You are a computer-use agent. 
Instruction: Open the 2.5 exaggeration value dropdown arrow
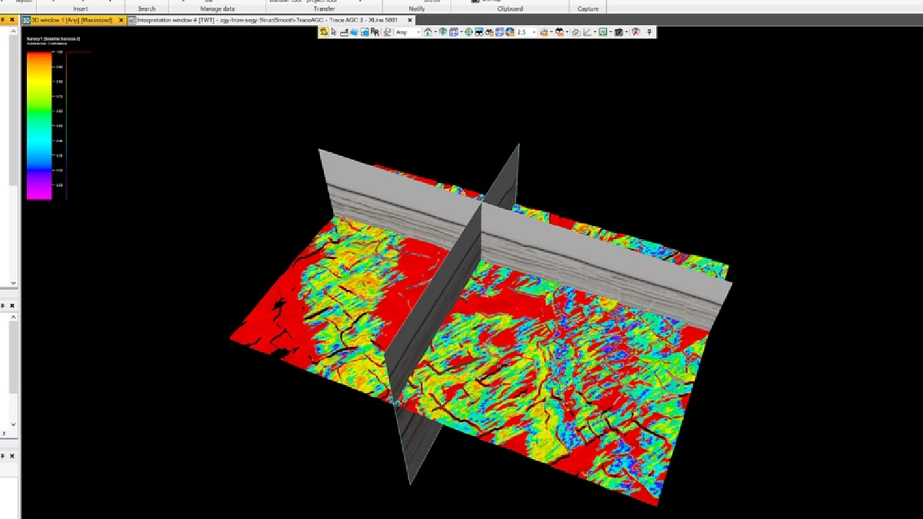(535, 32)
